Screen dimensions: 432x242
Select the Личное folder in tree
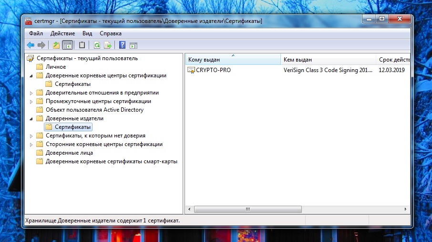click(x=55, y=67)
